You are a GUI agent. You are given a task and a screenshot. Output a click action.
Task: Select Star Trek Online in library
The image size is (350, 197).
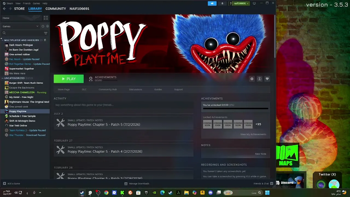(18, 126)
